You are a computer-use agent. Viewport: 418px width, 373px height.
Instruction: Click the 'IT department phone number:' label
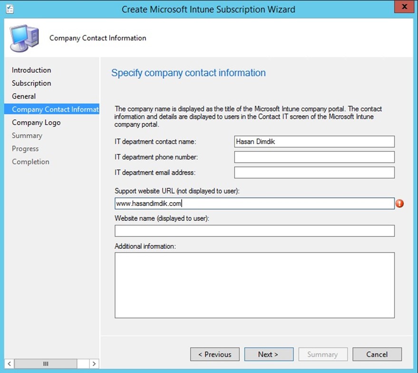coord(156,157)
